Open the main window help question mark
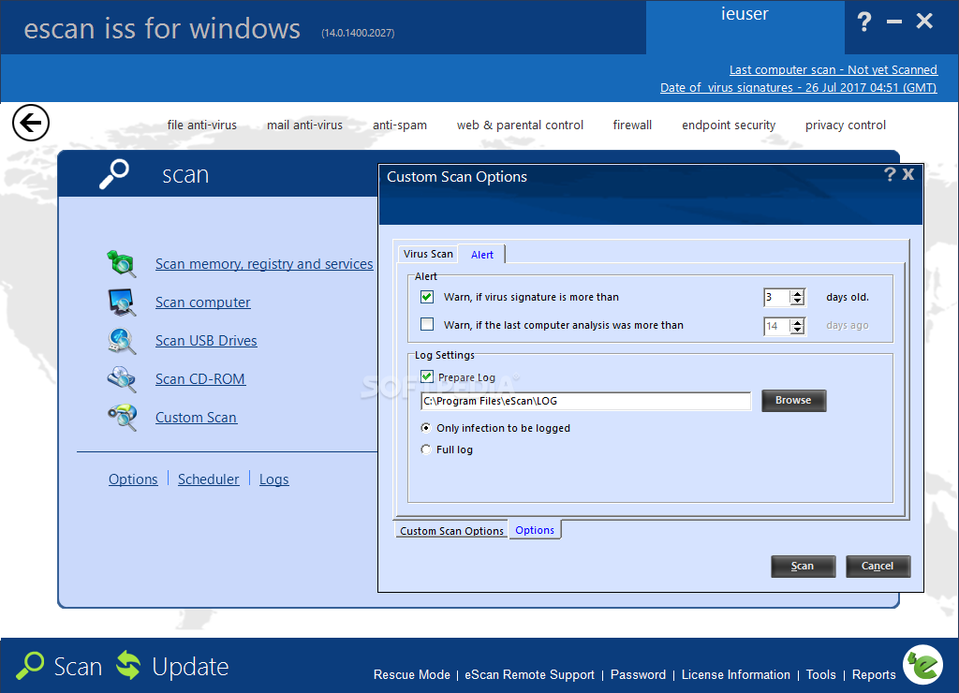959x693 pixels. click(863, 22)
